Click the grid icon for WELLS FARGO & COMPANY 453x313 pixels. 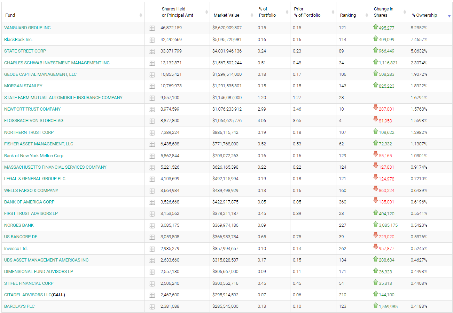[x=152, y=191]
